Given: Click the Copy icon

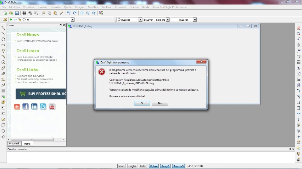Looking at the screenshot, I should [x=49, y=13].
